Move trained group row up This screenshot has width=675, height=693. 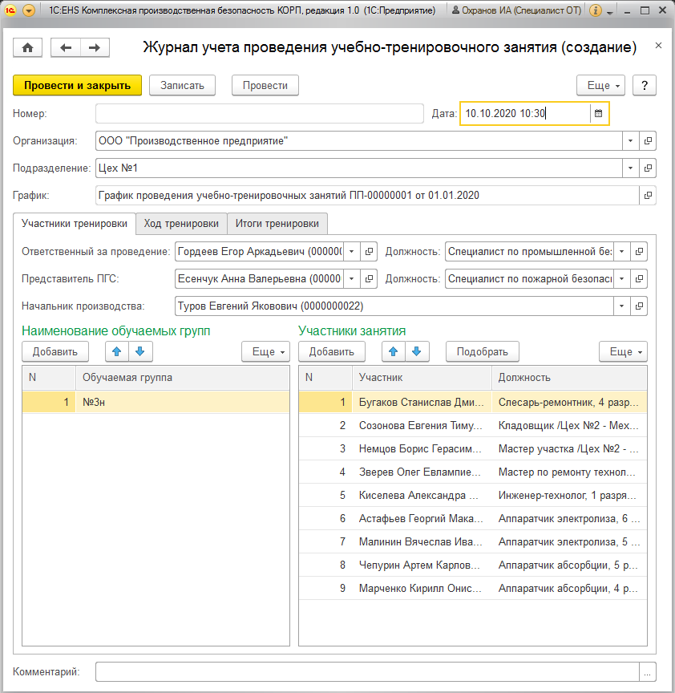tap(117, 352)
